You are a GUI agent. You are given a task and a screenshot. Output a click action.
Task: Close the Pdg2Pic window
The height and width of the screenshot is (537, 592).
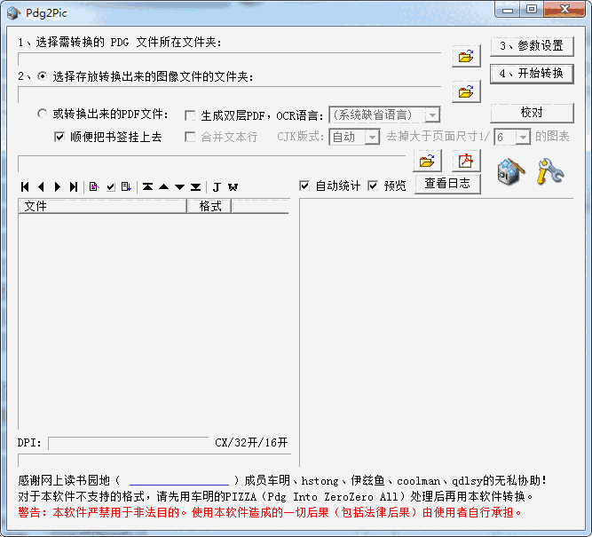[564, 9]
